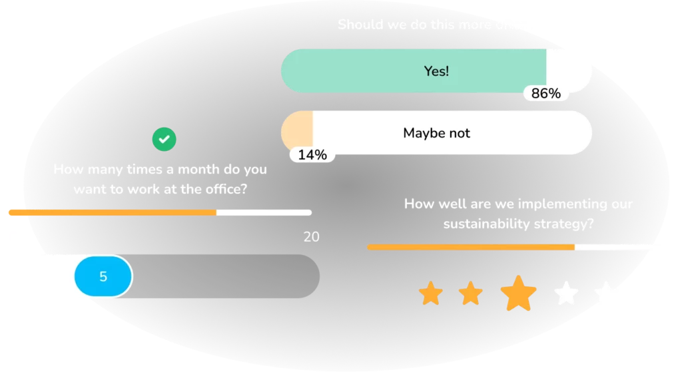Click the gray slider track area
The width and height of the screenshot is (682, 372).
(x=226, y=276)
